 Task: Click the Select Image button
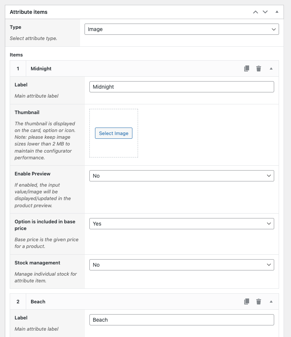(113, 133)
